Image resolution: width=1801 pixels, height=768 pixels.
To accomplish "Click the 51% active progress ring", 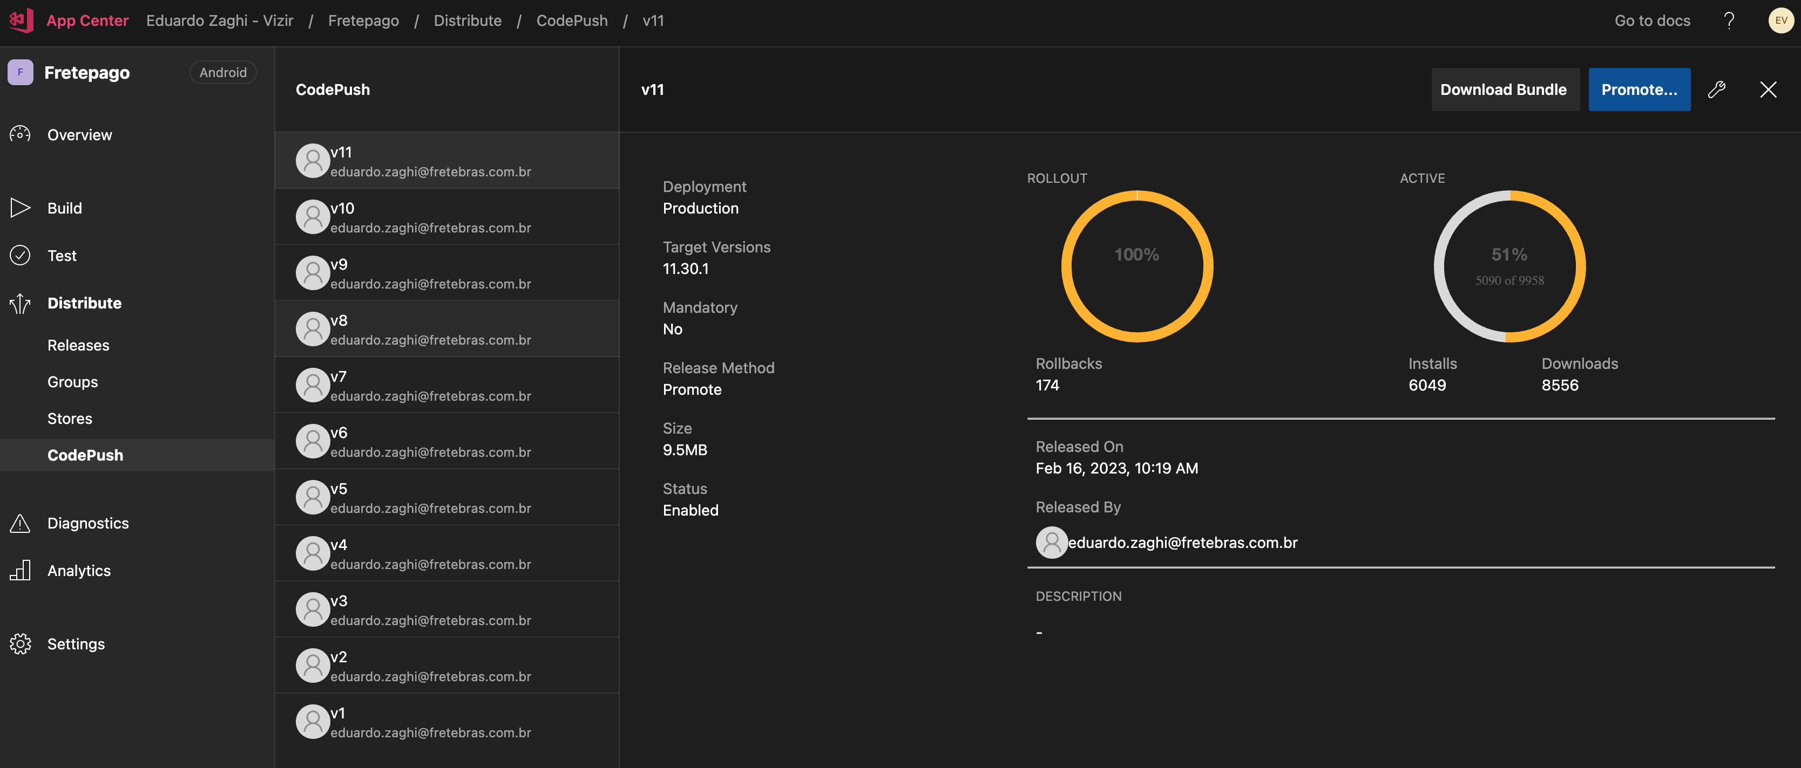I will point(1509,266).
